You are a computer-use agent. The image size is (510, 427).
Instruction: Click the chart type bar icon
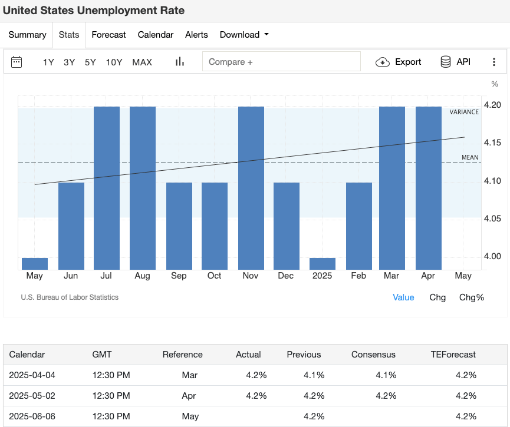(180, 61)
